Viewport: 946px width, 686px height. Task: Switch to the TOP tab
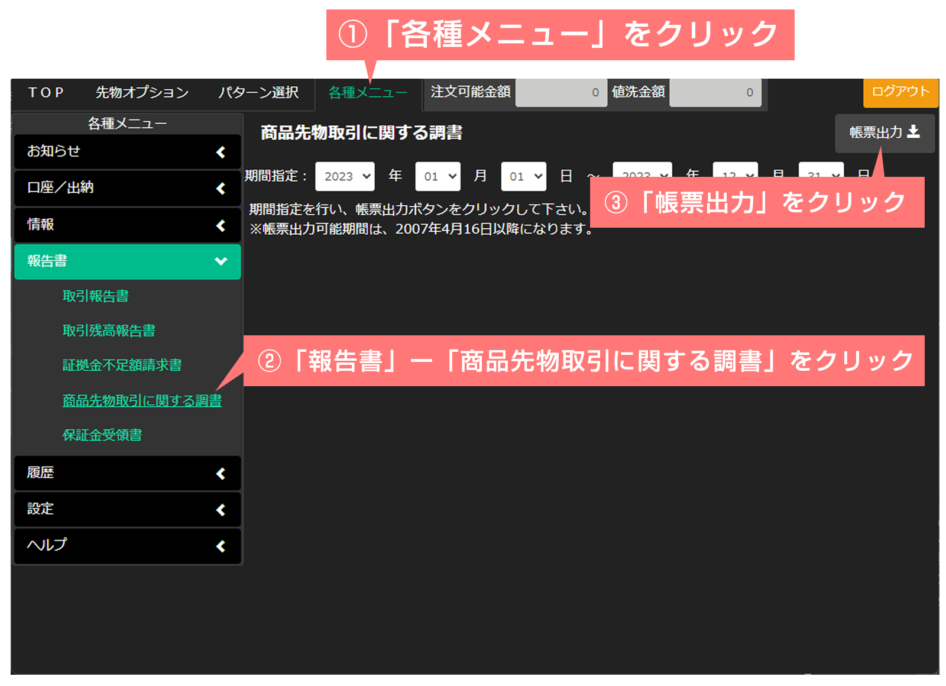tap(46, 93)
